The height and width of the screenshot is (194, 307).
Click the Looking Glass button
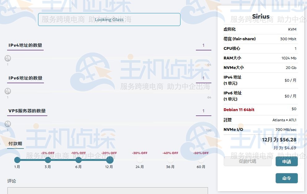(109, 19)
